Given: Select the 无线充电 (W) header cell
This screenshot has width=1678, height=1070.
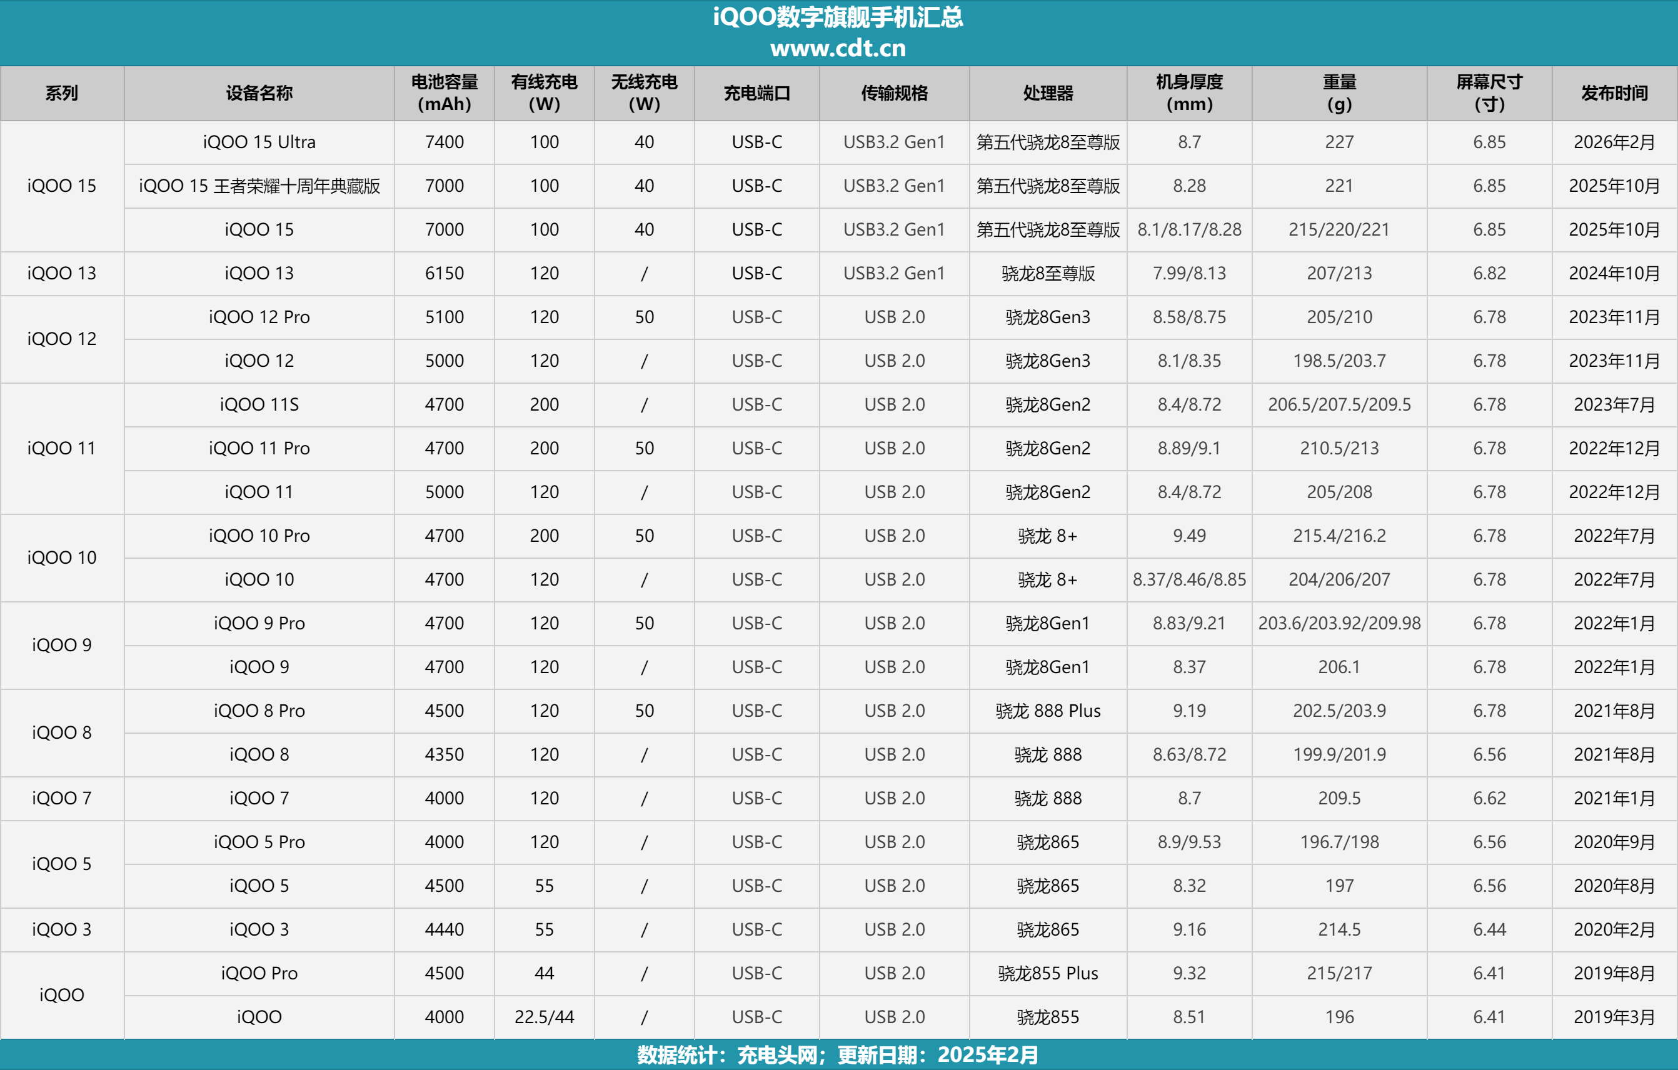Looking at the screenshot, I should click(644, 92).
